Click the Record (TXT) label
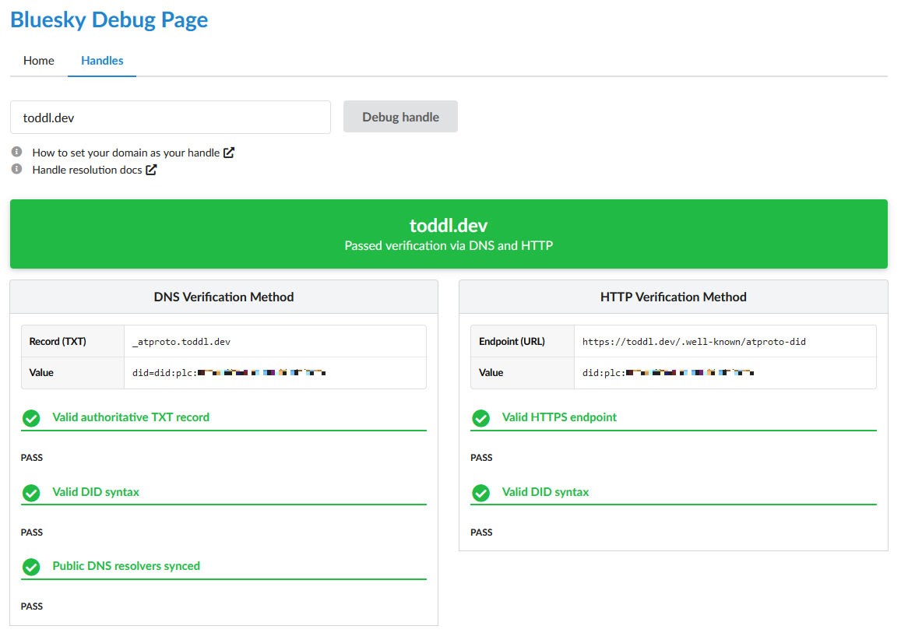Screen dimensions: 908x633 coord(58,342)
